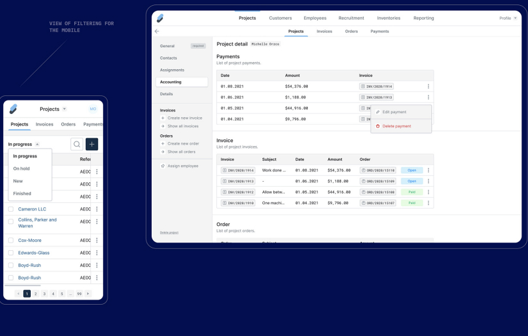528x336 pixels.
Task: Select the Edwards-Glass checkbox
Action: (11, 253)
